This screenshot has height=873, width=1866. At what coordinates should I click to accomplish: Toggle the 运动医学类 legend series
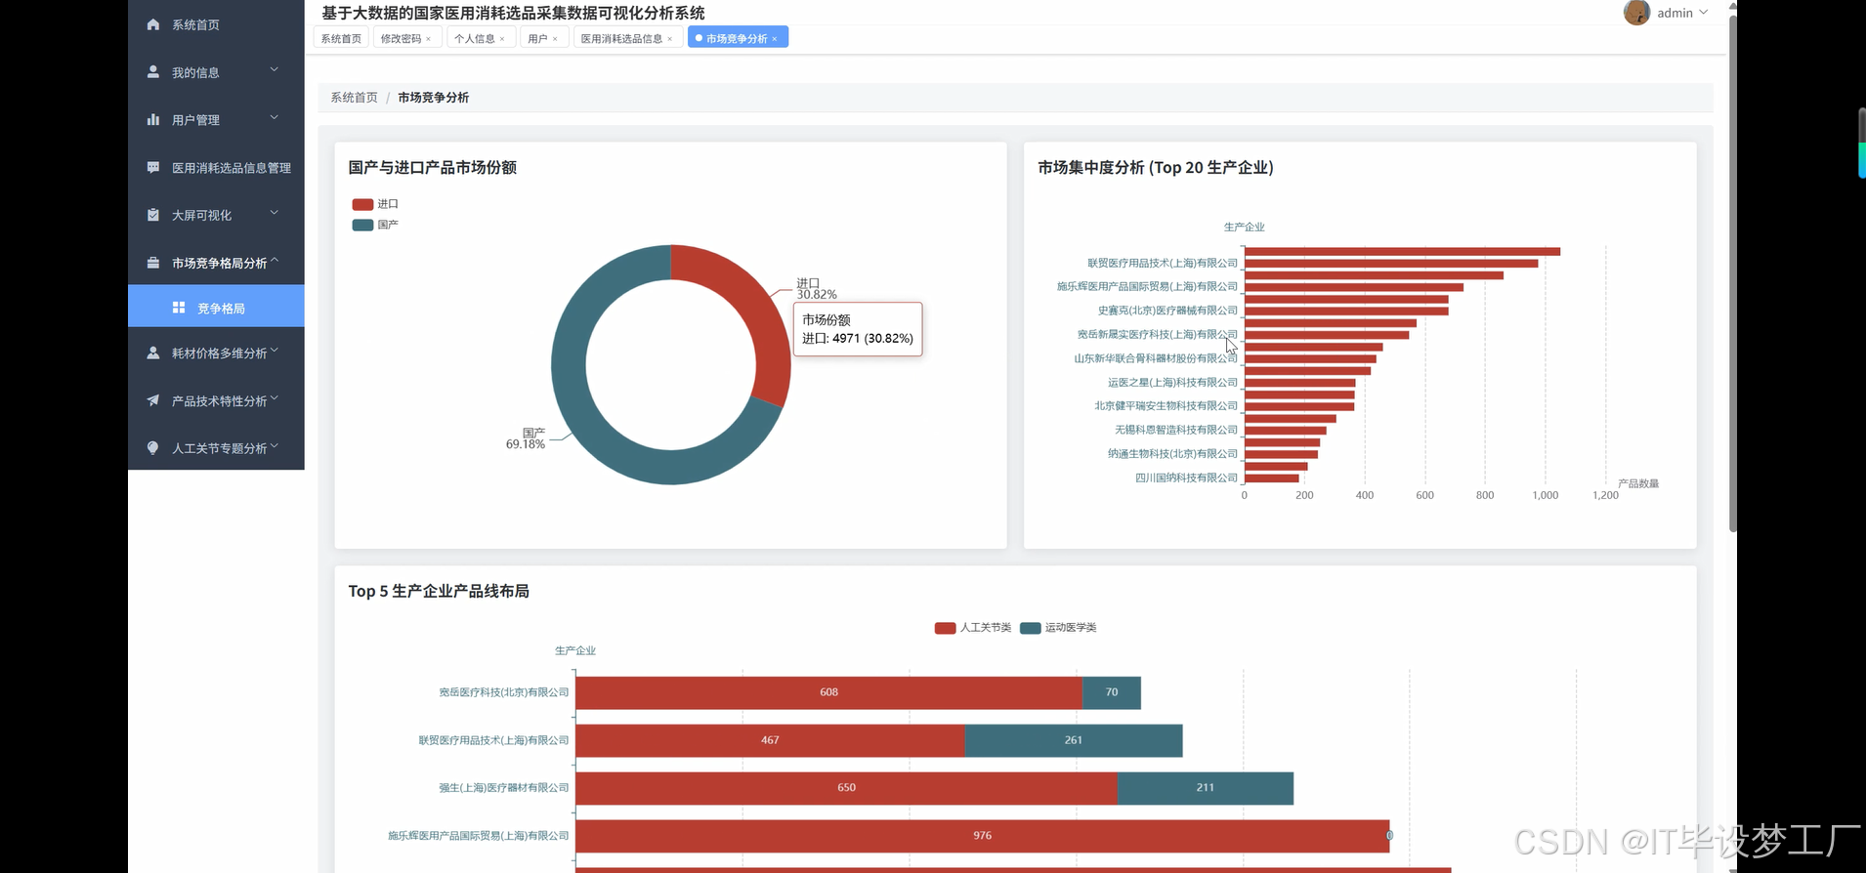(x=1058, y=628)
